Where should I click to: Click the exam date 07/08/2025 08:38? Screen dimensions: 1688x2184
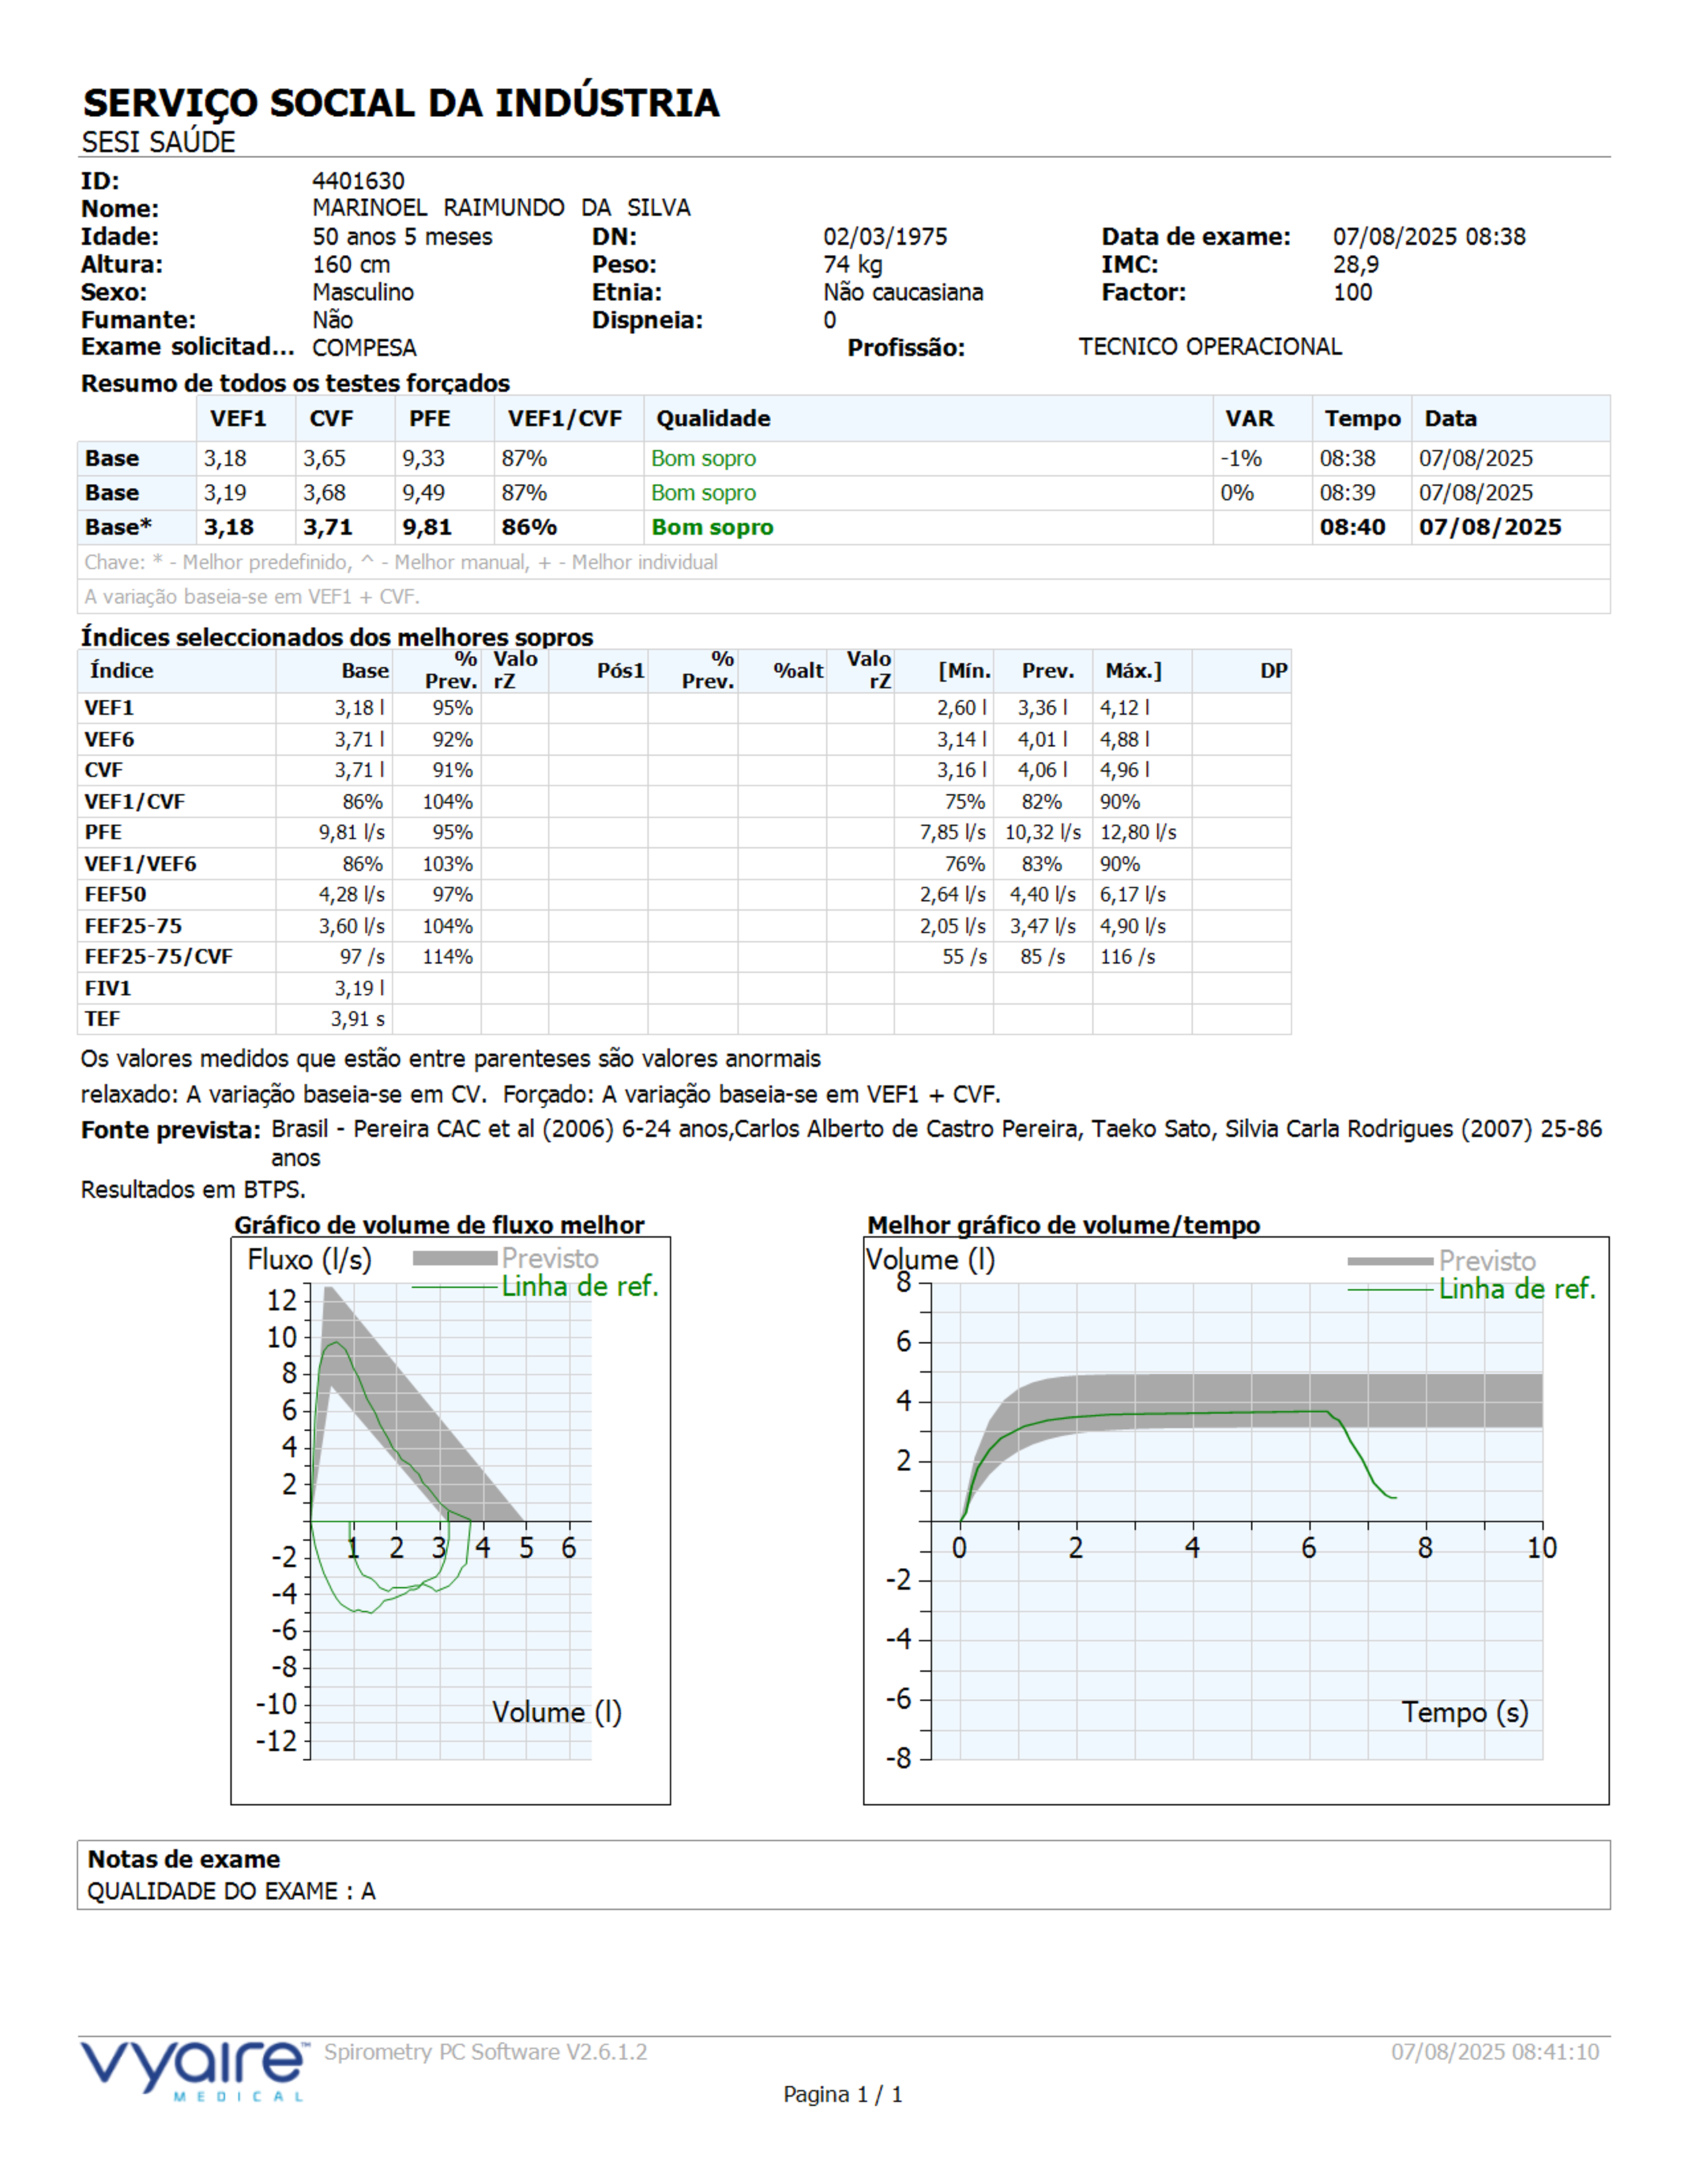pos(1429,237)
